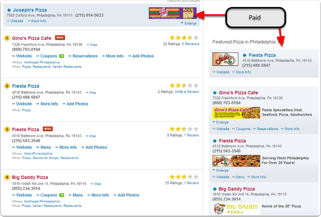Click Italian Restaurants category under Gino's Pizza Cafe

coord(67,67)
